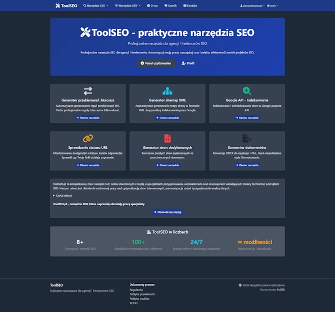Click the 24/7 statistic value
This screenshot has height=312, width=335.
pos(196,242)
